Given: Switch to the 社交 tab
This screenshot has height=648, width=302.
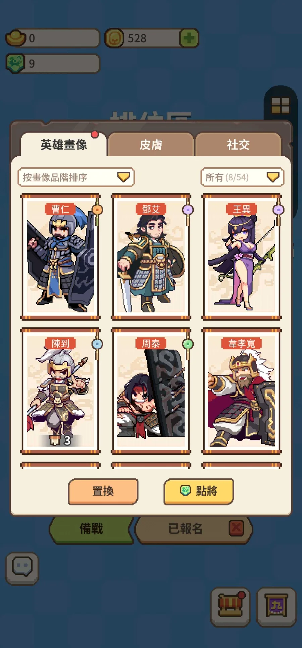Looking at the screenshot, I should pos(238,145).
